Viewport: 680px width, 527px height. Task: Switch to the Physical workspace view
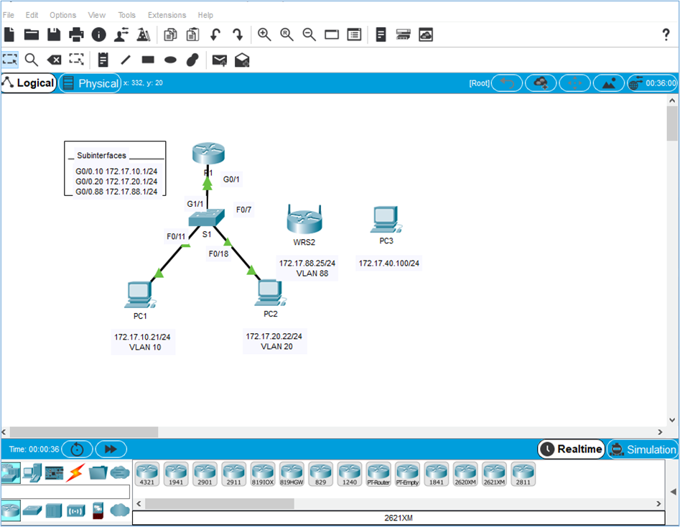tap(90, 83)
